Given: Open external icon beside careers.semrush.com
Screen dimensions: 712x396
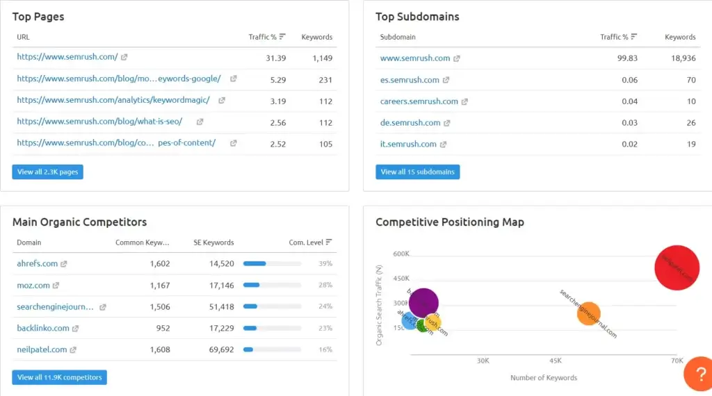Looking at the screenshot, I should [464, 101].
